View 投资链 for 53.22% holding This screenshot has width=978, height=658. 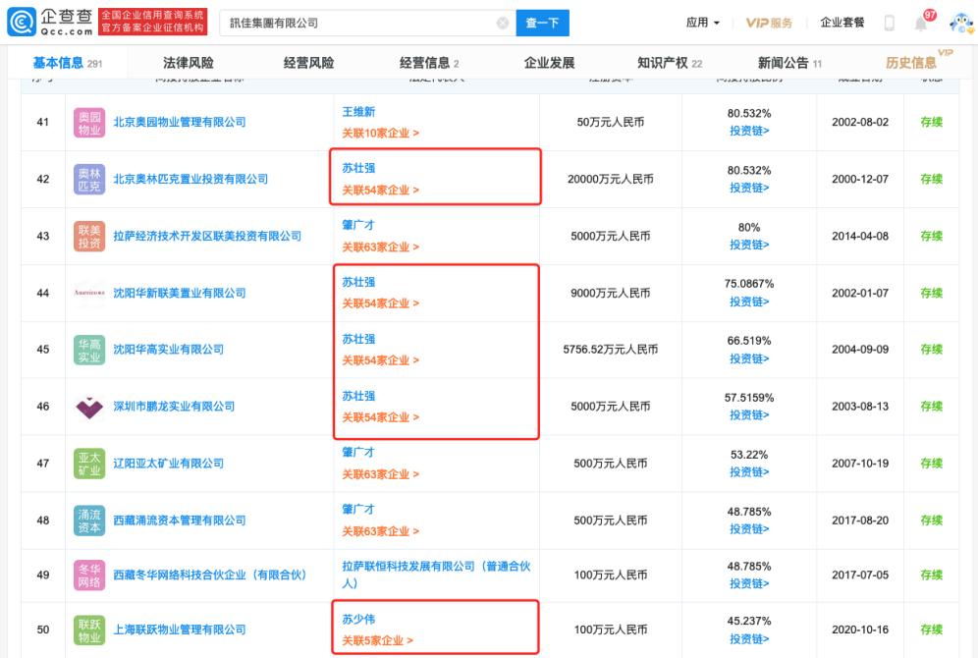pyautogui.click(x=749, y=472)
